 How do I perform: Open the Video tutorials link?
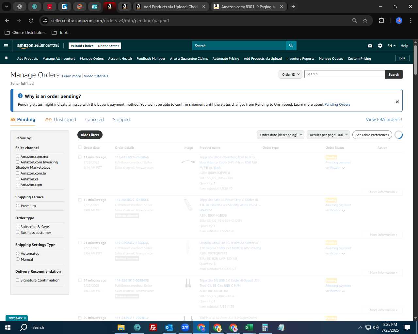point(96,76)
